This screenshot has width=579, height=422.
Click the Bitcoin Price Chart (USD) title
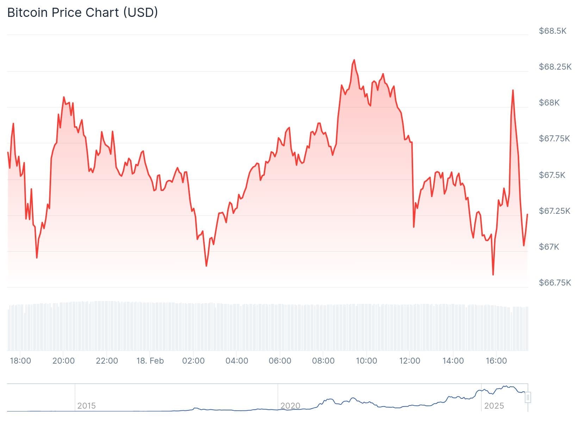coord(82,12)
